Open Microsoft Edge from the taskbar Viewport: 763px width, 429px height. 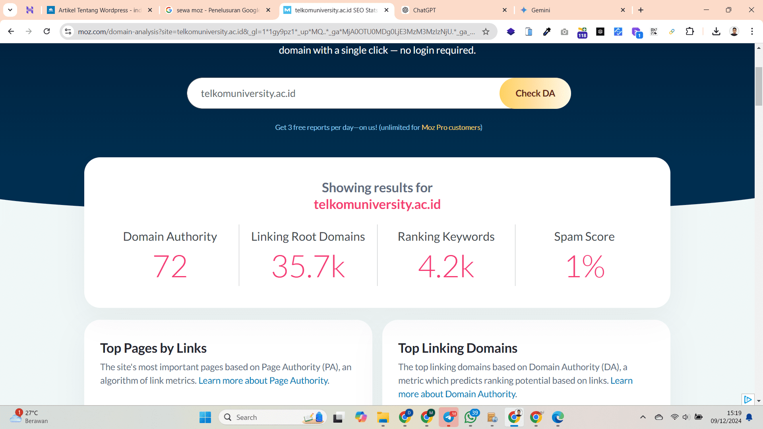tap(558, 417)
